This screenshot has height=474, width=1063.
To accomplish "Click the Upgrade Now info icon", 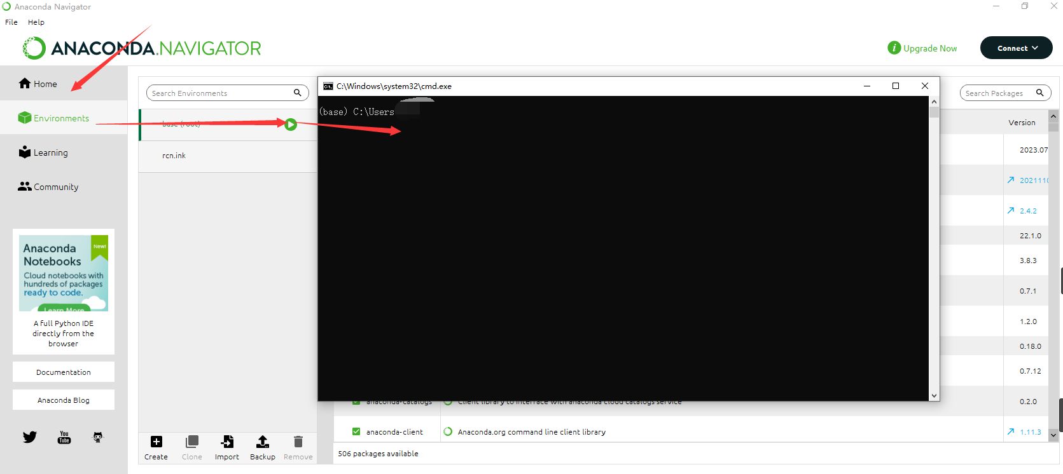I will (x=894, y=48).
